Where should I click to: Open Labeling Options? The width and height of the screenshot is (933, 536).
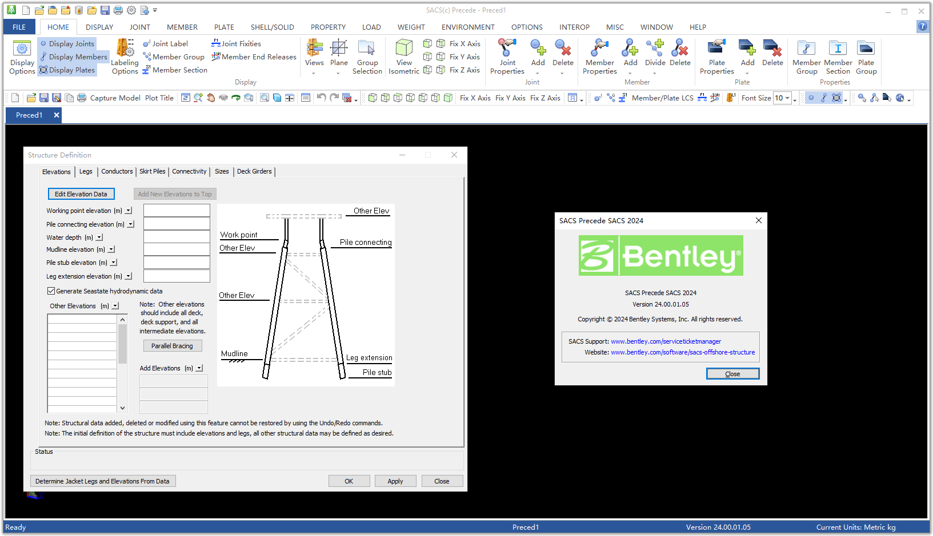pos(125,57)
